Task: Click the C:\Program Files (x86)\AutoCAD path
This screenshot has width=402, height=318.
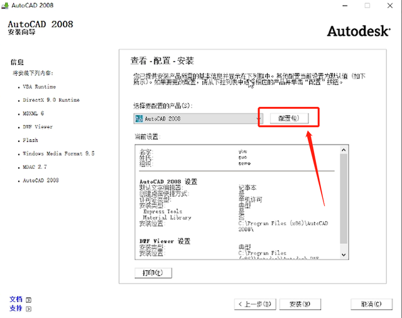Action: 283,226
